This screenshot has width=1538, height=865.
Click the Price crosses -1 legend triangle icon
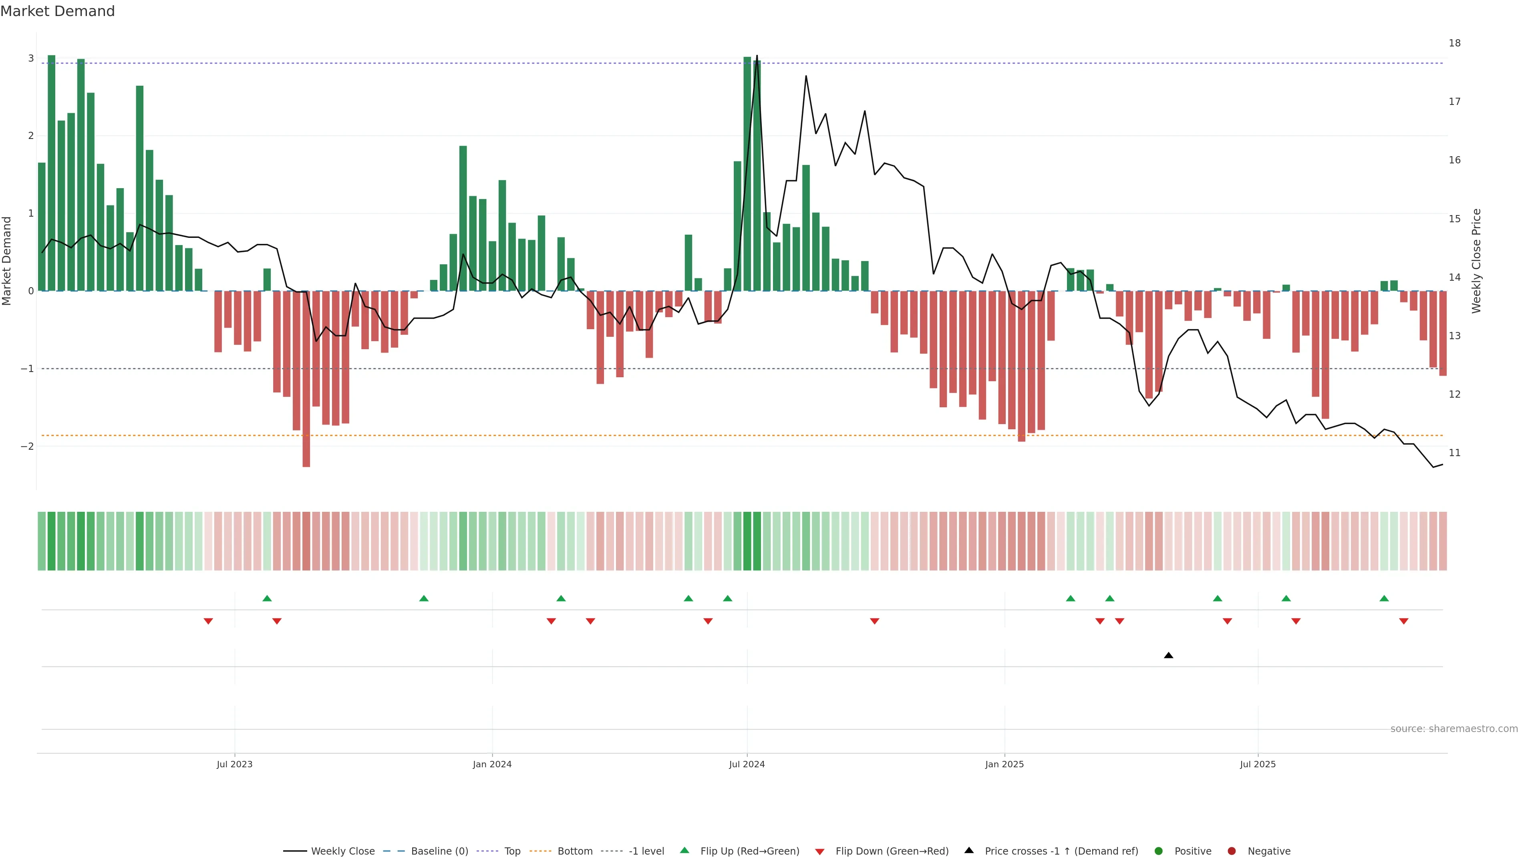point(969,850)
